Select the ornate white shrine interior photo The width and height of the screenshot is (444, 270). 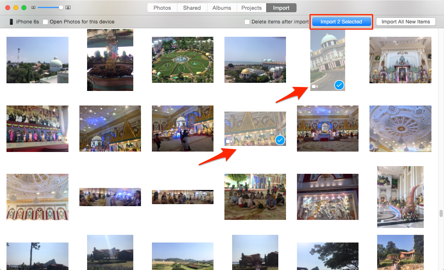click(400, 60)
